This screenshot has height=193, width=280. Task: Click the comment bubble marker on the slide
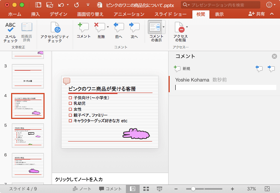pos(66,81)
